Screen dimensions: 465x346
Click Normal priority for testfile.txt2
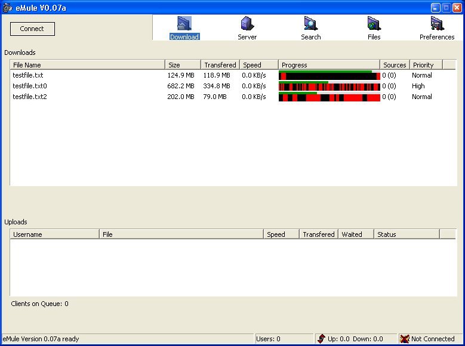[x=421, y=97]
